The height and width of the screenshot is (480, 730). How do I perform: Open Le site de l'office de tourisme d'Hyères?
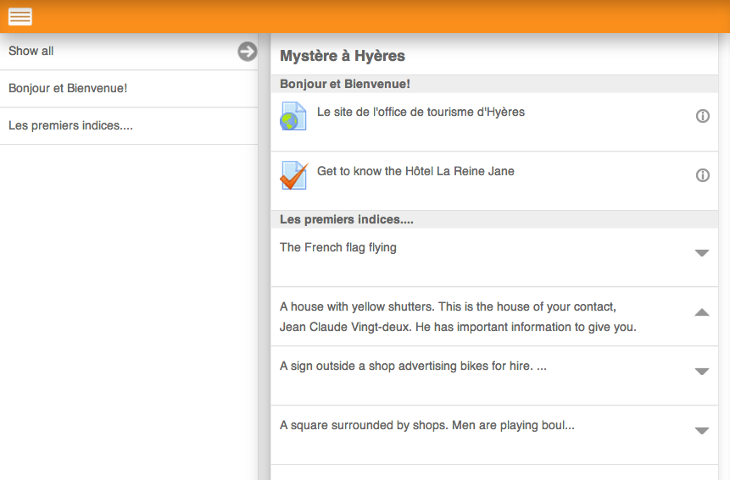(x=421, y=112)
